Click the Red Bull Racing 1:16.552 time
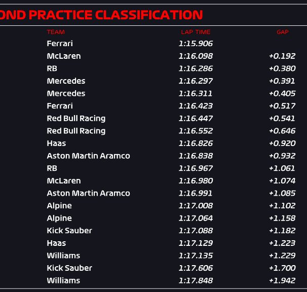Viewport: 307px width, 292px height. click(x=196, y=131)
